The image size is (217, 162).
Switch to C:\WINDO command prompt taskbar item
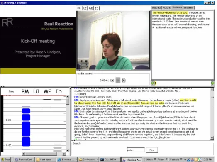pyautogui.click(x=110, y=160)
